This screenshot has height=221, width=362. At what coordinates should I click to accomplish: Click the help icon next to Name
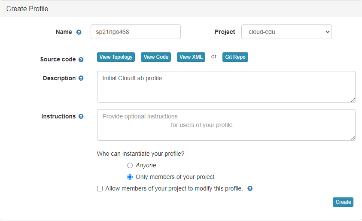(x=79, y=32)
